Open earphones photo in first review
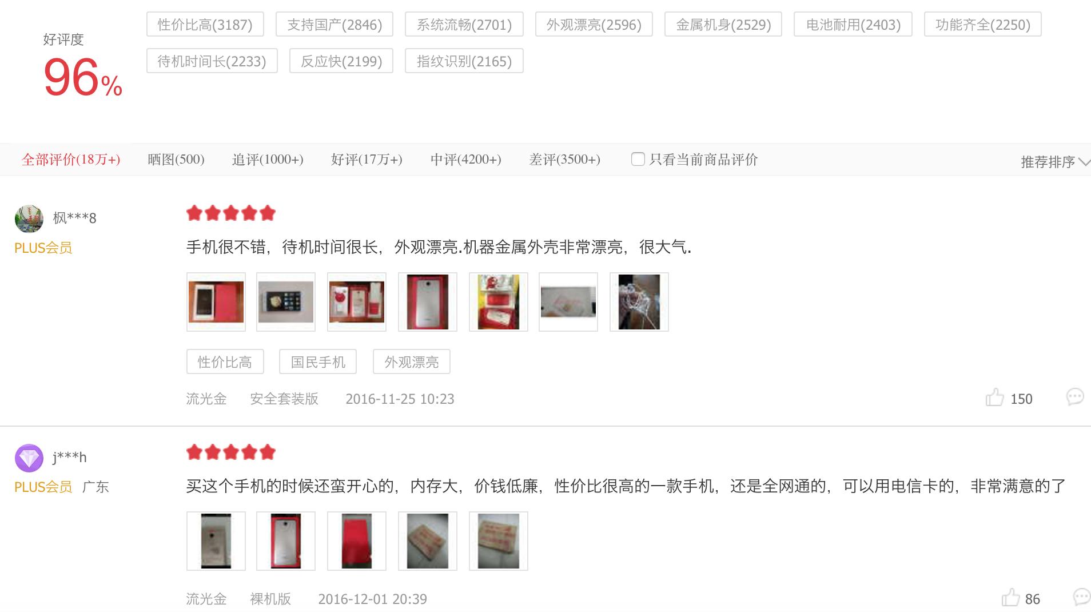 point(639,302)
